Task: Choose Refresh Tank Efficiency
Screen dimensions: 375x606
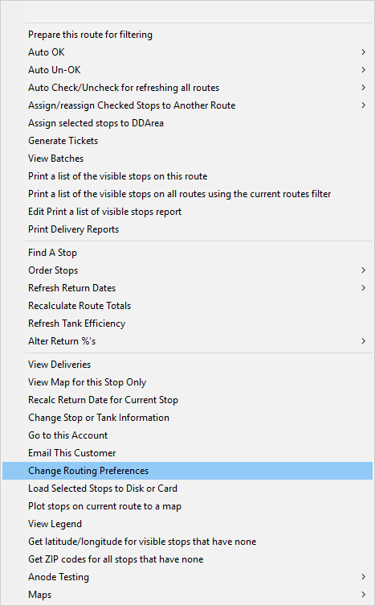Action: (x=188, y=324)
